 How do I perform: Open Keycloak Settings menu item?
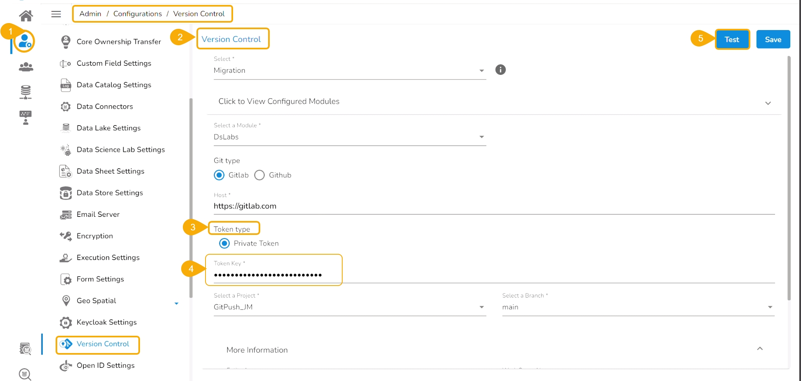pyautogui.click(x=106, y=322)
